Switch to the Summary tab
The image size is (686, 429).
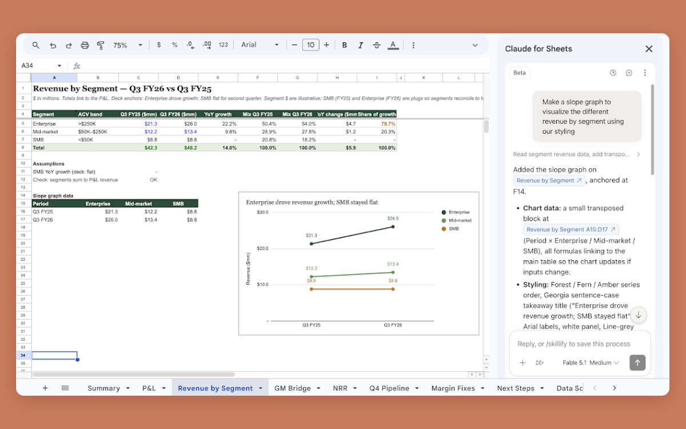tap(103, 388)
